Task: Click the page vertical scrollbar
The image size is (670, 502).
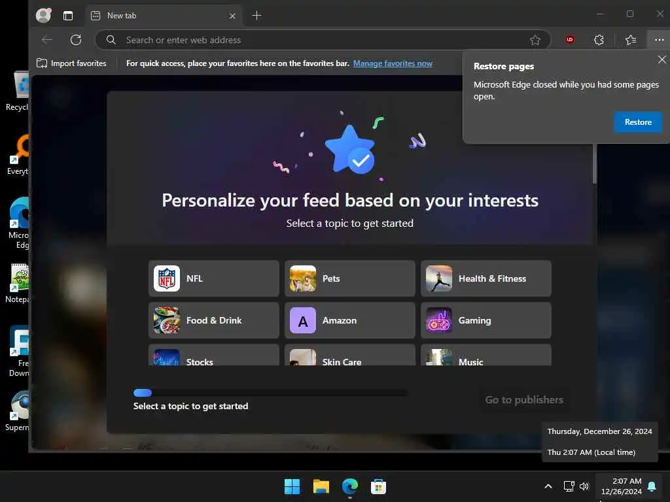Action: 594,164
